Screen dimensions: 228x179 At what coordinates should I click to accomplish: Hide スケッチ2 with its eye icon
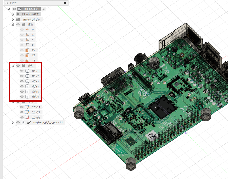point(22,112)
